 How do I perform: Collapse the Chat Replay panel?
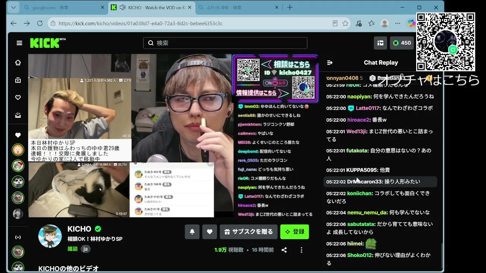click(x=330, y=63)
